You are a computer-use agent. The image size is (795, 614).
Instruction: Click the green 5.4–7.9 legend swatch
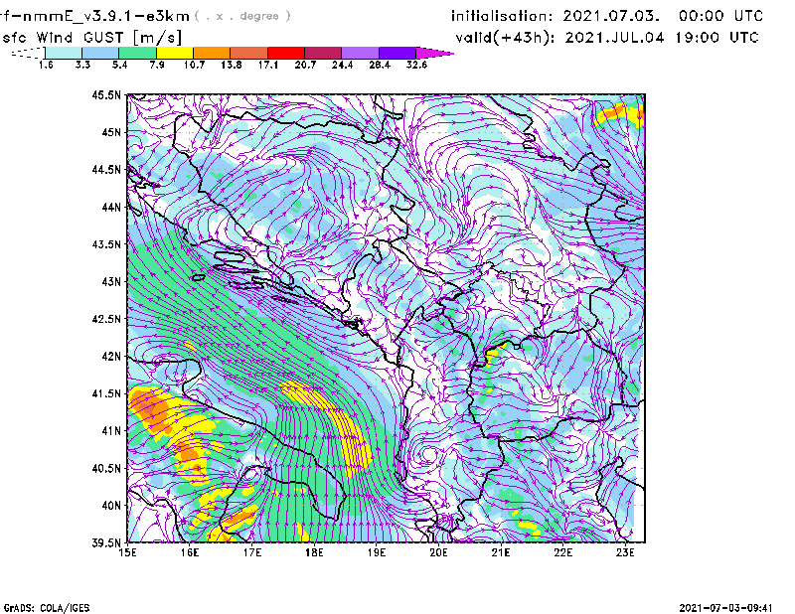[x=137, y=53]
